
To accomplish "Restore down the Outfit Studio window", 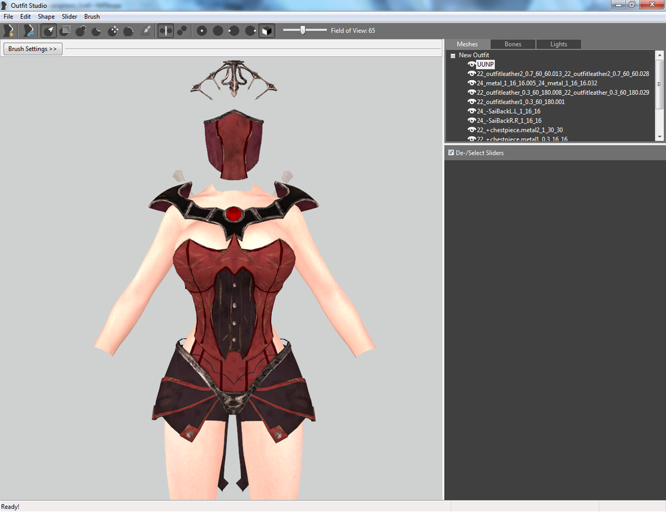I will tap(631, 4).
